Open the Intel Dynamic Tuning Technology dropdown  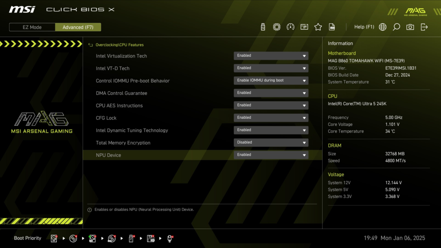[271, 130]
